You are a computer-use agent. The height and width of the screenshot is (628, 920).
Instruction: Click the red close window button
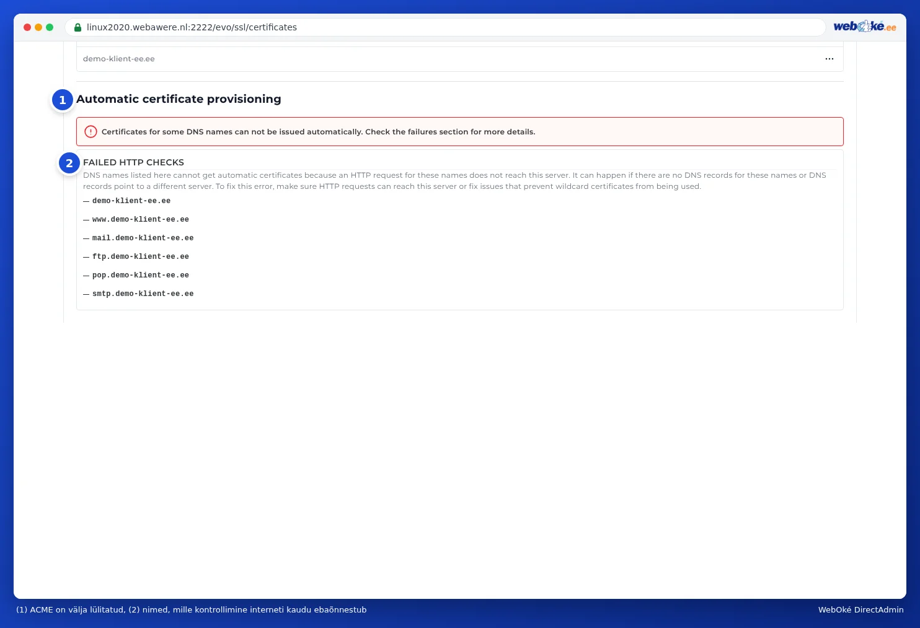pyautogui.click(x=27, y=27)
